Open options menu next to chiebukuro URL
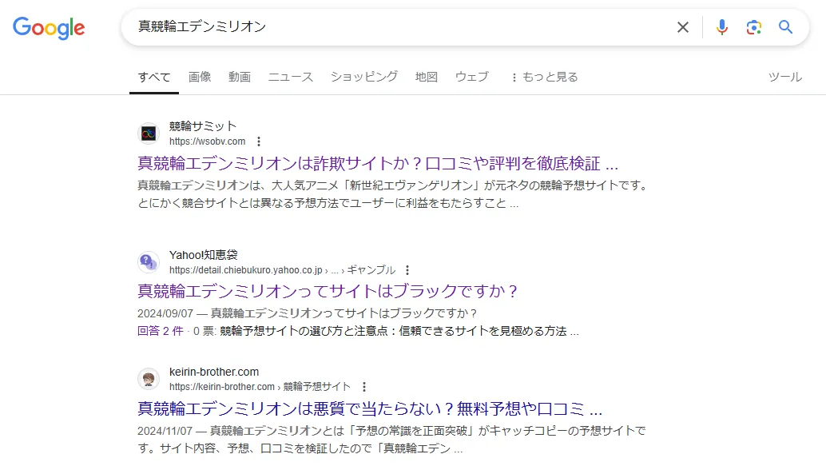The image size is (826, 470). coord(407,270)
